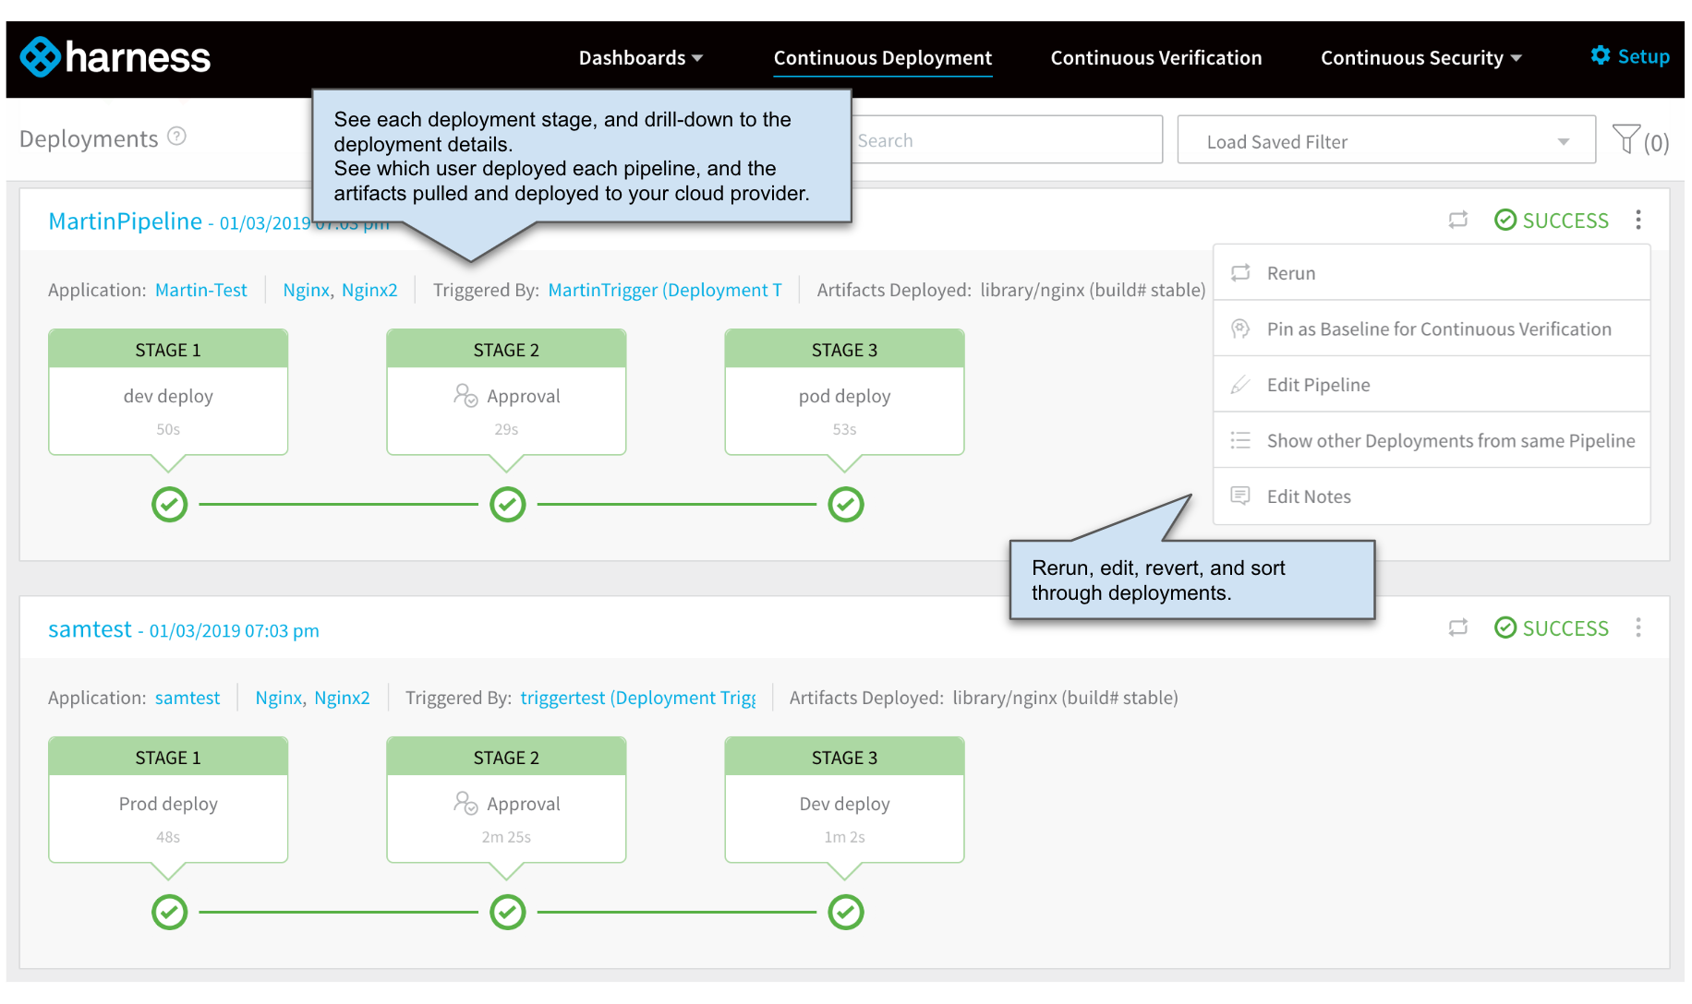
Task: Open the Nginx service link in samtest
Action: (279, 698)
